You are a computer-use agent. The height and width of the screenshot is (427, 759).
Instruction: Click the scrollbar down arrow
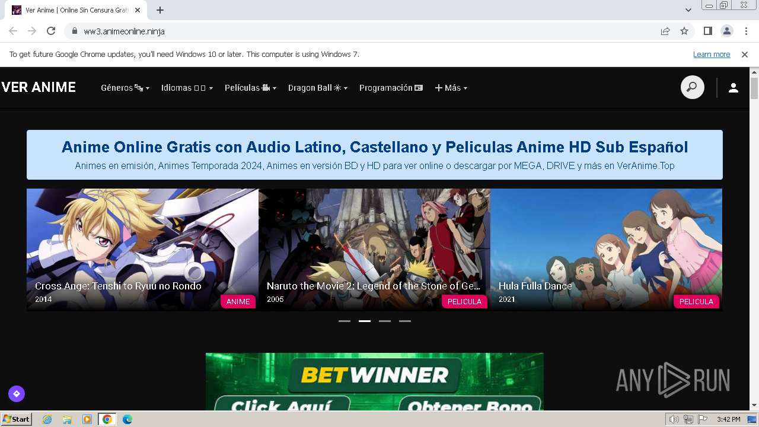pyautogui.click(x=754, y=406)
